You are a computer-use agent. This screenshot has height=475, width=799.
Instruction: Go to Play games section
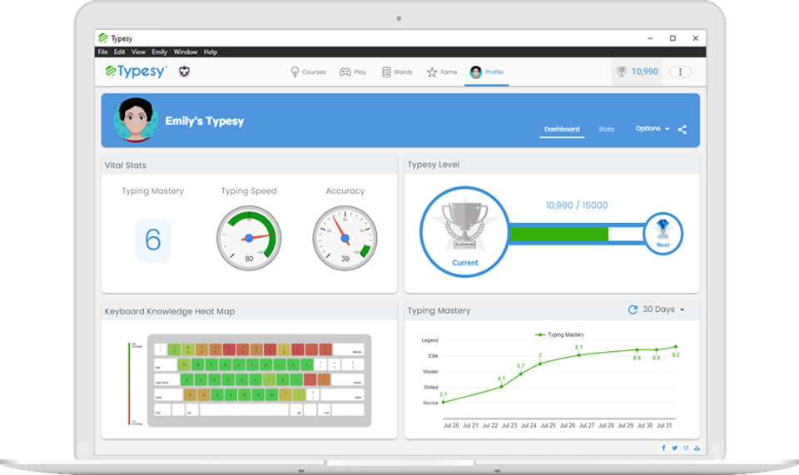tap(353, 72)
